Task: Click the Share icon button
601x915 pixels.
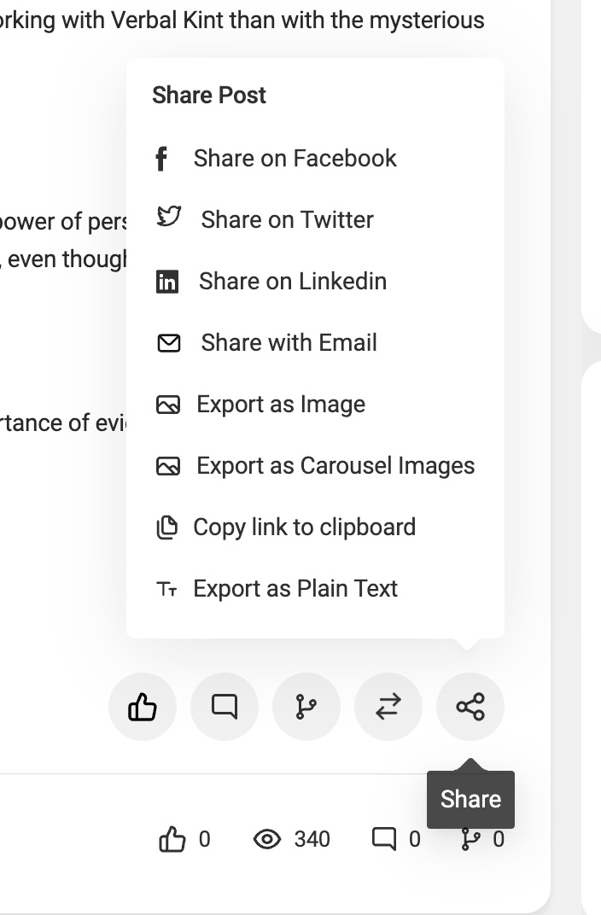Action: click(470, 707)
